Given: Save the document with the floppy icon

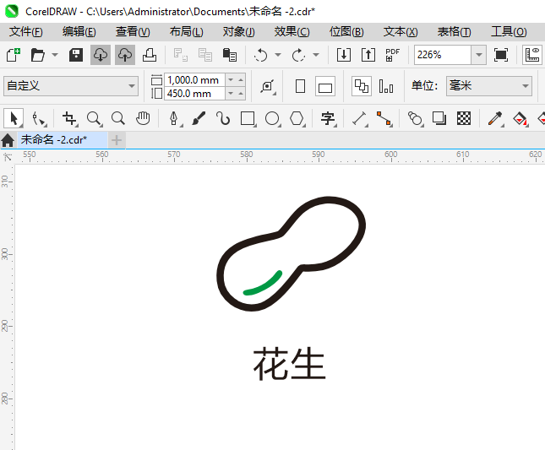Looking at the screenshot, I should click(76, 55).
